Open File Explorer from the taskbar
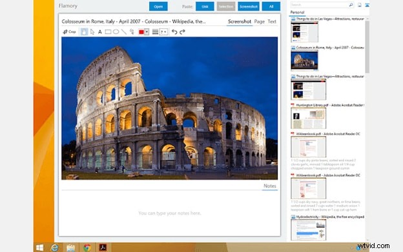Image resolution: width=403 pixels, height=252 pixels. pos(70,247)
